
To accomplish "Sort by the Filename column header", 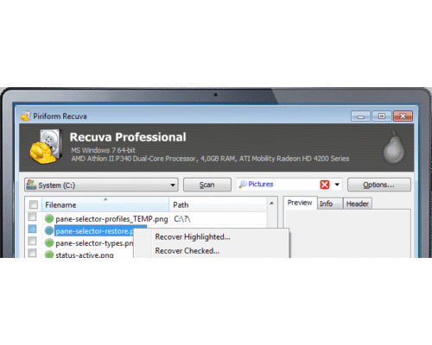I will (x=105, y=204).
